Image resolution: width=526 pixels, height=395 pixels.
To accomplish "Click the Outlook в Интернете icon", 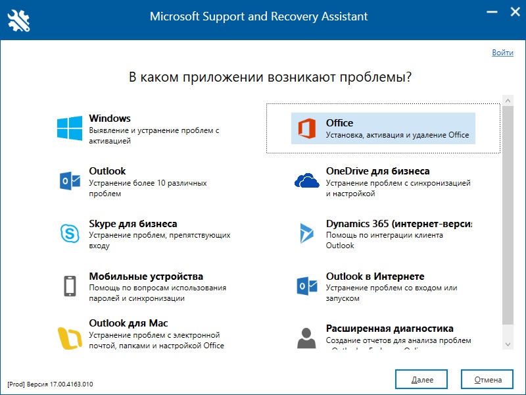I will [306, 286].
